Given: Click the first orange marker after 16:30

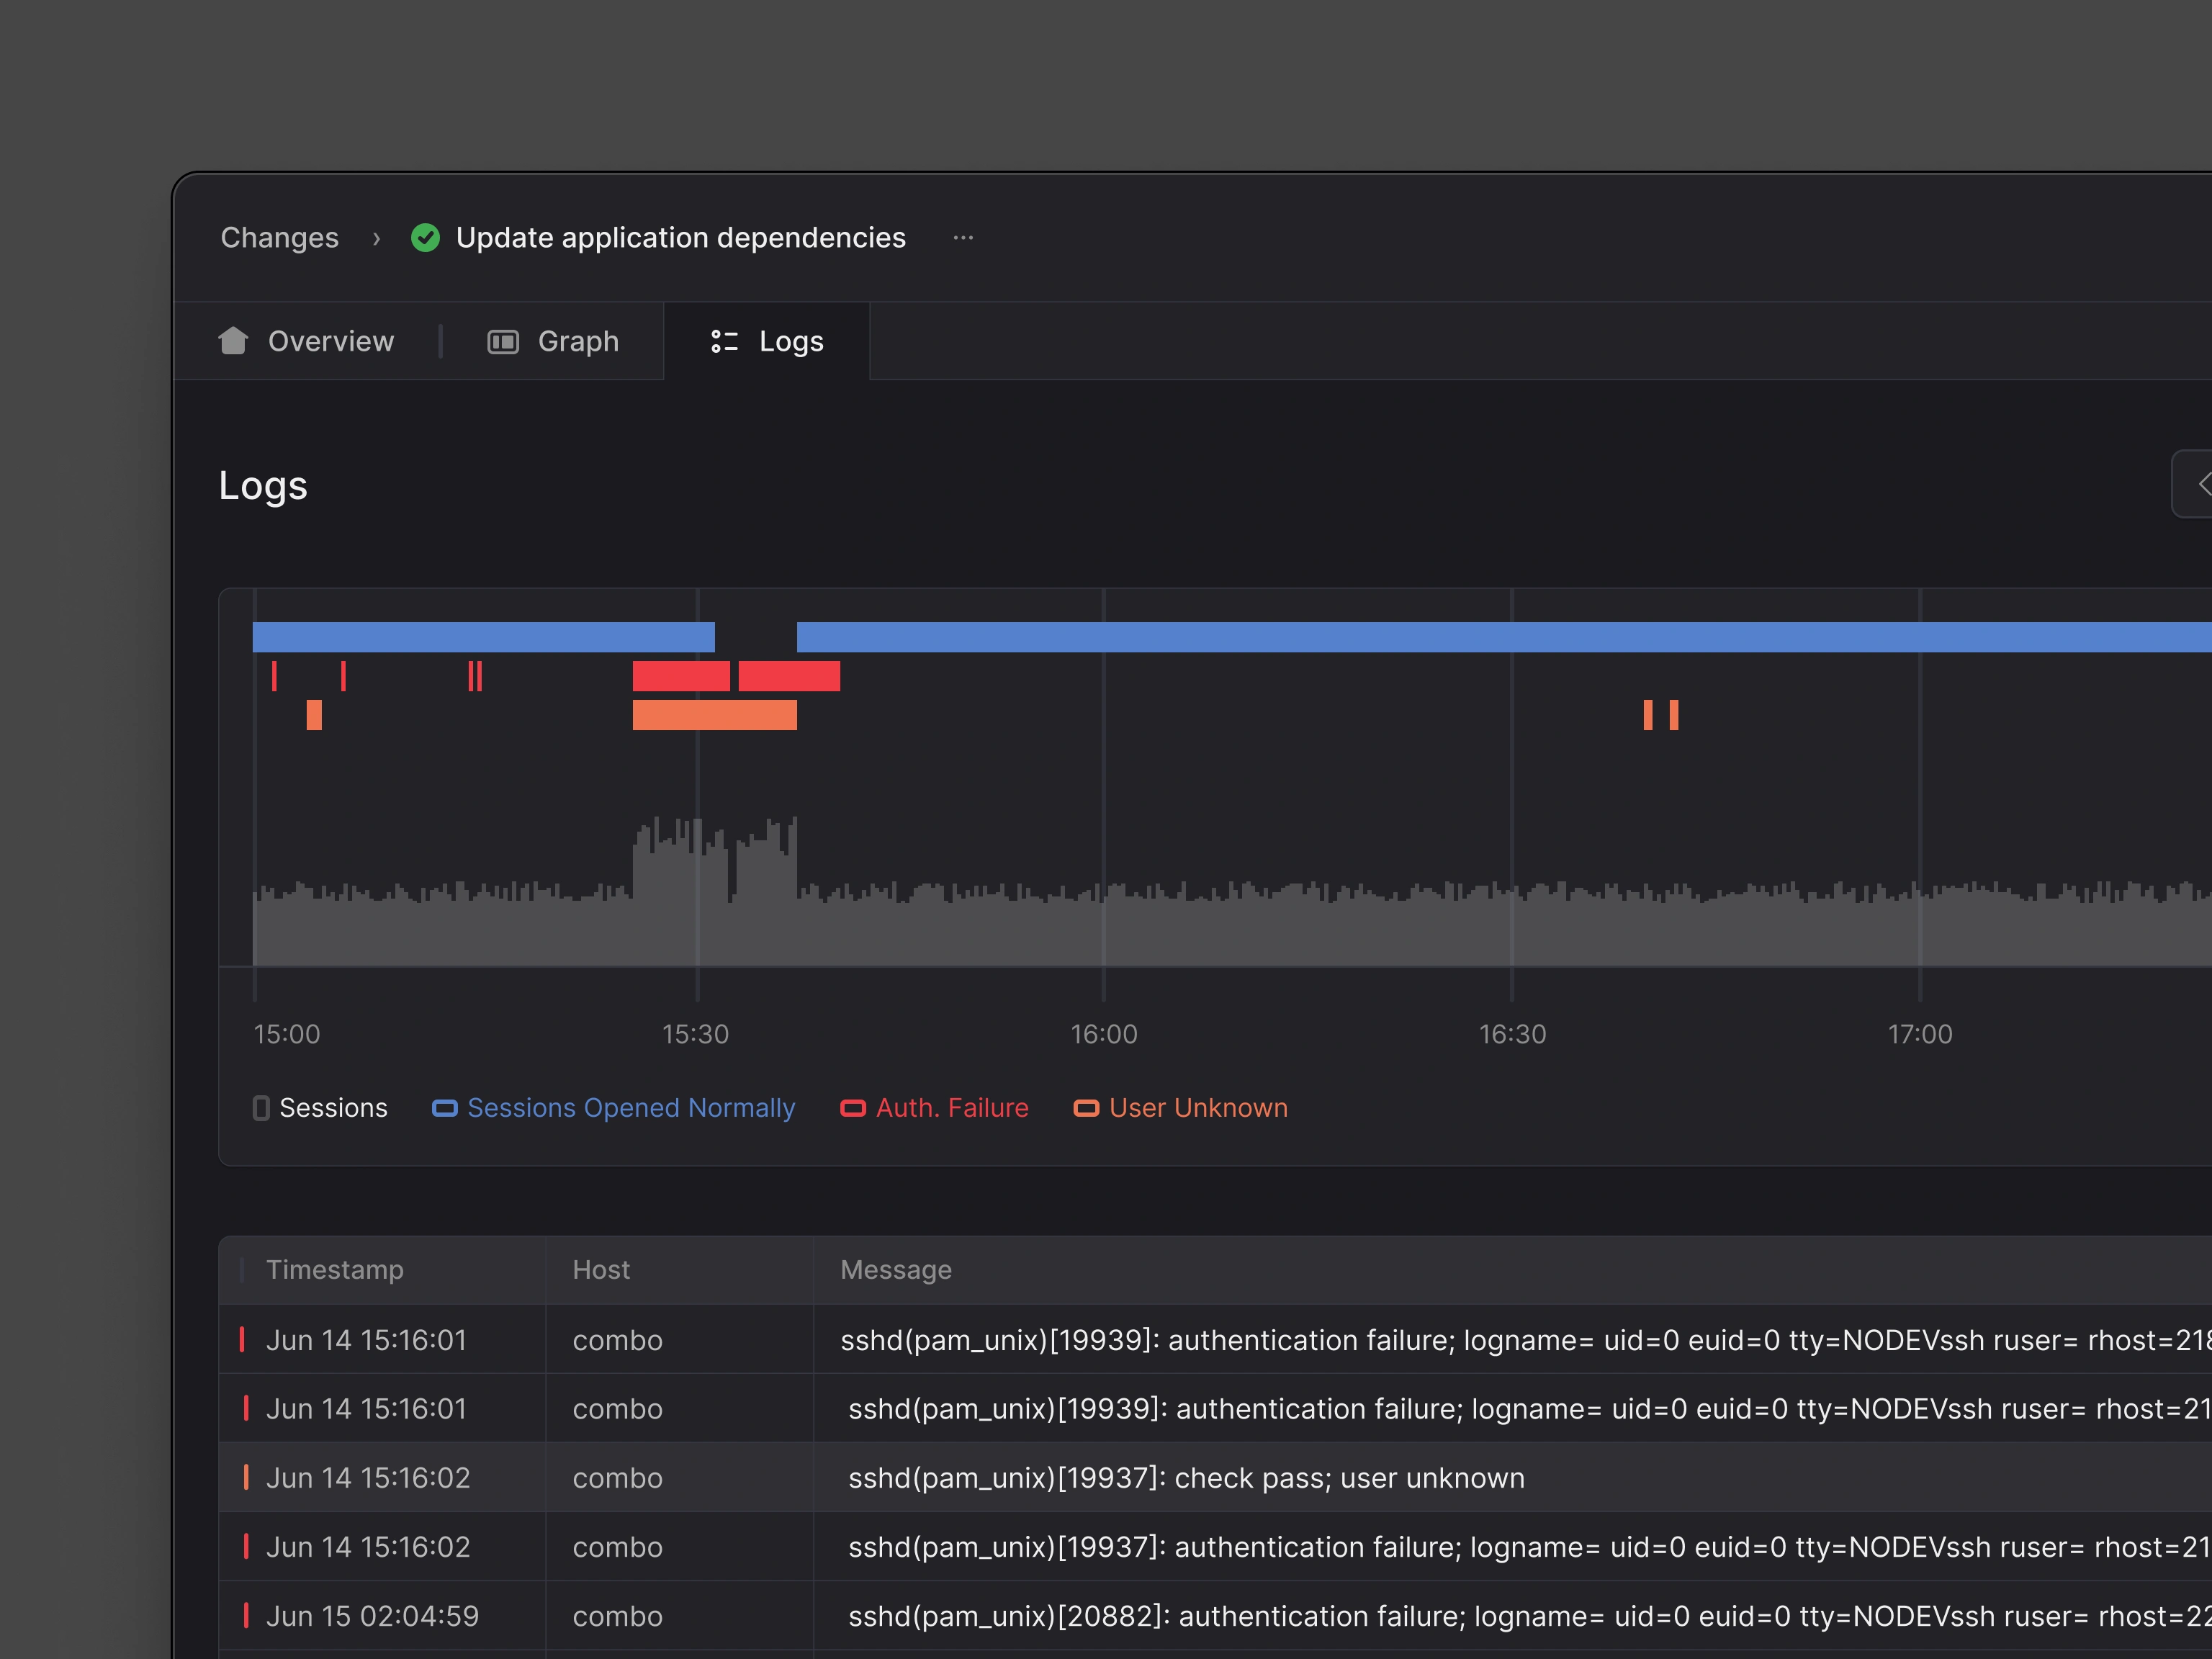Looking at the screenshot, I should point(1648,715).
